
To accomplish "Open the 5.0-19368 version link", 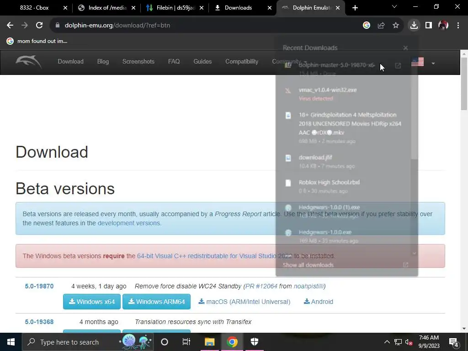I will pos(39,322).
